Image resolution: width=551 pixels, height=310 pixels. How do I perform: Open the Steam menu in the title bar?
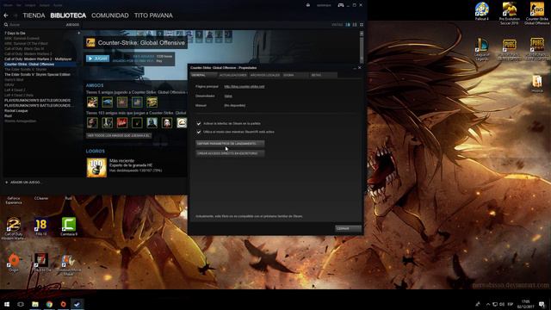point(8,5)
